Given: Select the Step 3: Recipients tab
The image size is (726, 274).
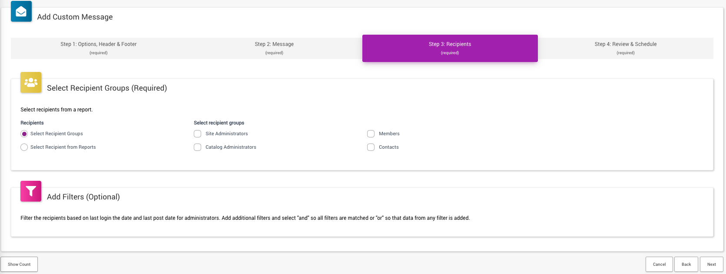Looking at the screenshot, I should 450,48.
